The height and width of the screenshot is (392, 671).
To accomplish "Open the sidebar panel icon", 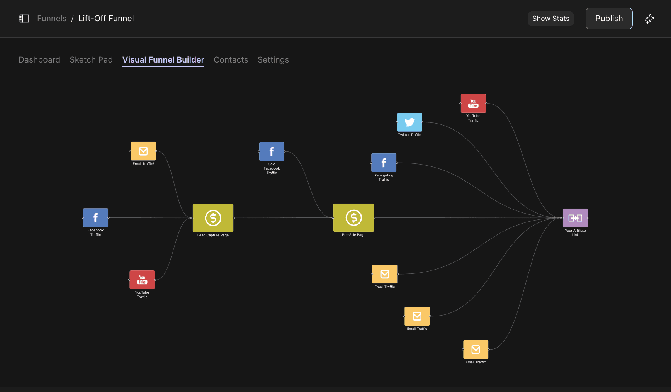I will 24,18.
